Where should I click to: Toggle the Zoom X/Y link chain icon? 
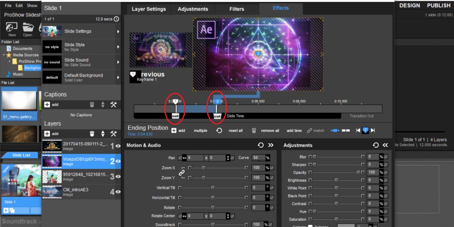[x=182, y=173]
